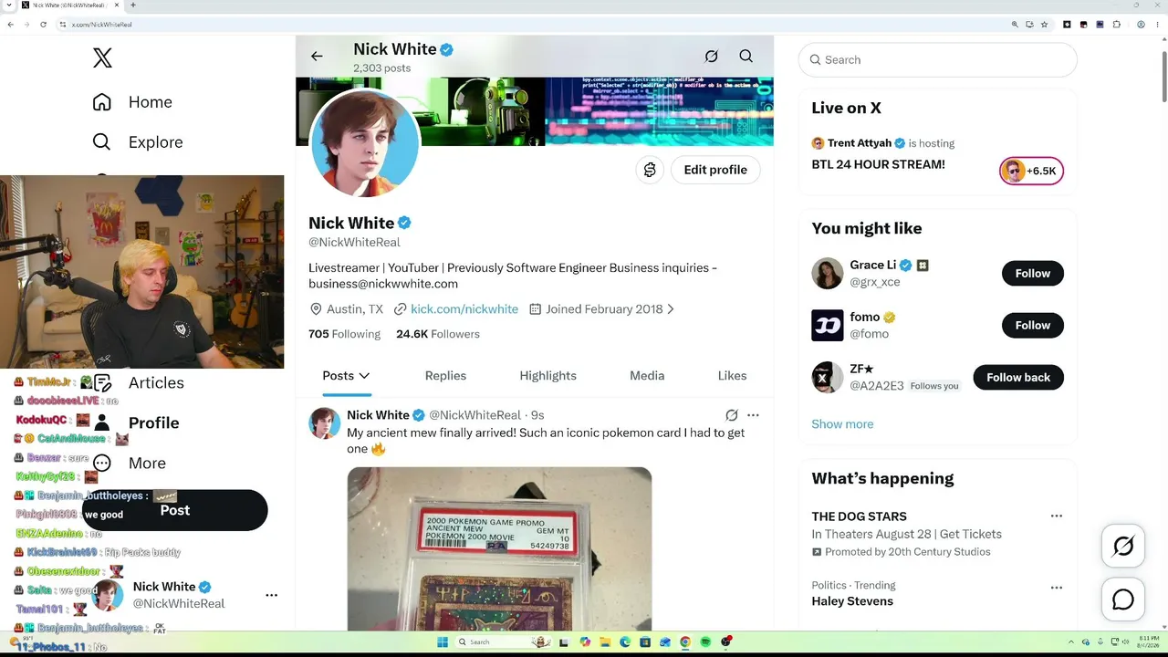Click Chrome's back navigation arrow
1168x657 pixels.
pyautogui.click(x=10, y=25)
